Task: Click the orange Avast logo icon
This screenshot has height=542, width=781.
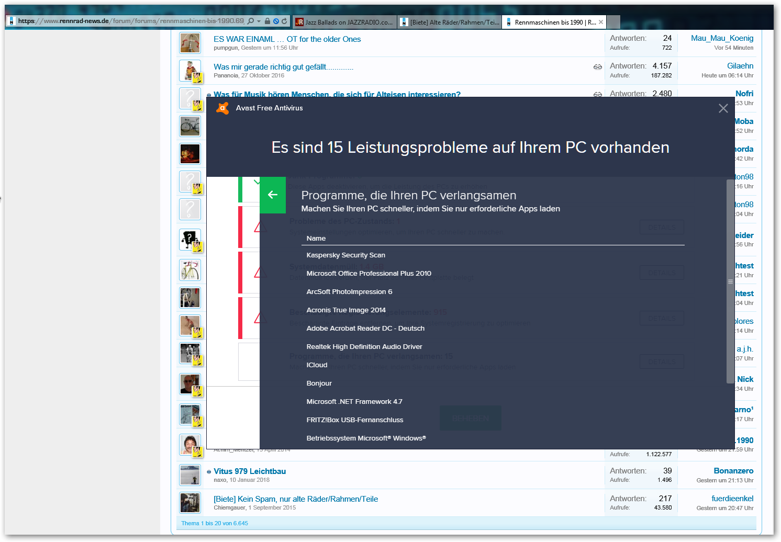Action: pos(222,108)
